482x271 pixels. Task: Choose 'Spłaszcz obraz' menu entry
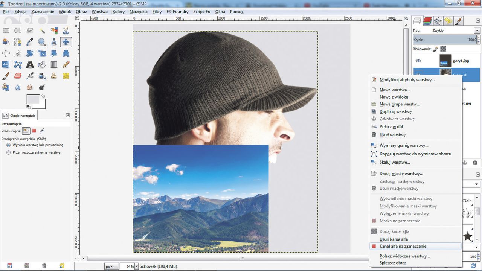click(x=415, y=263)
